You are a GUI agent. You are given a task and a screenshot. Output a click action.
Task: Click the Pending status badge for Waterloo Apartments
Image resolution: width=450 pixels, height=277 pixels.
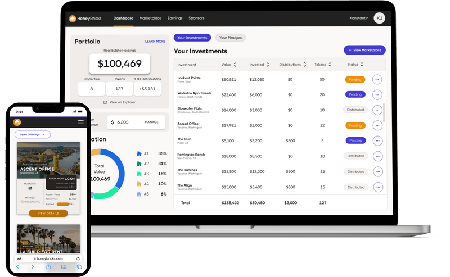355,94
